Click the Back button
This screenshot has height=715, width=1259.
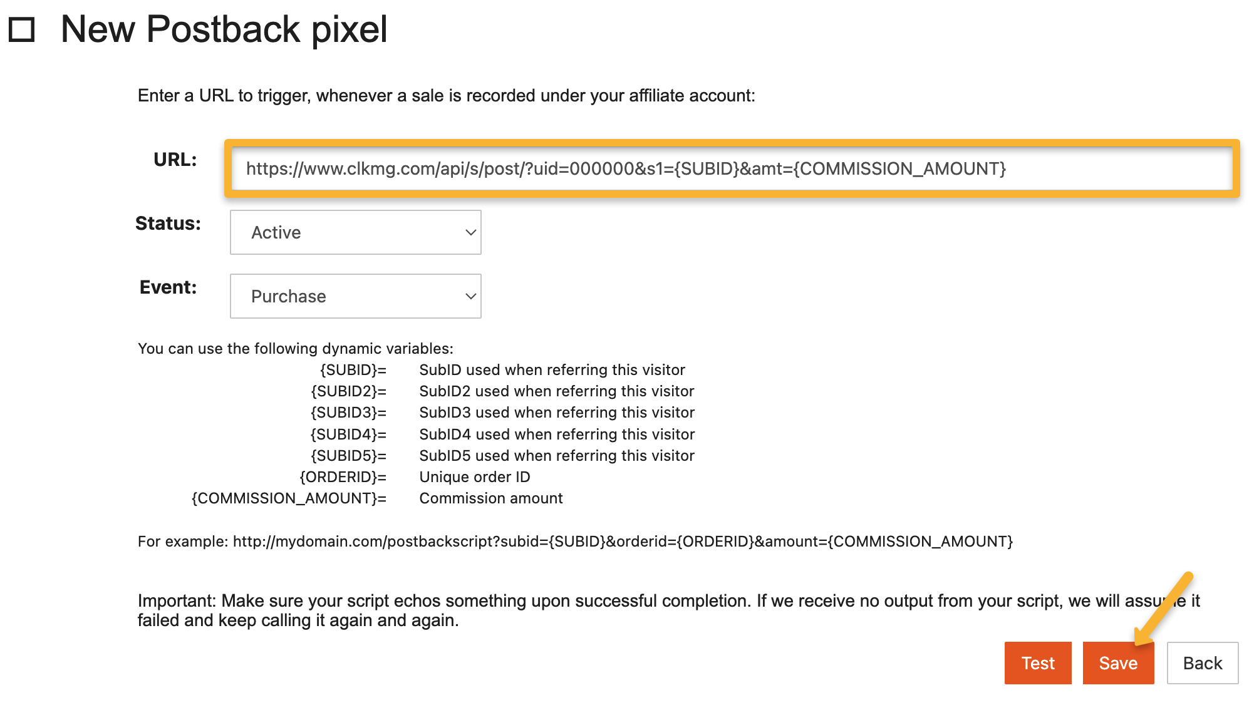point(1202,663)
